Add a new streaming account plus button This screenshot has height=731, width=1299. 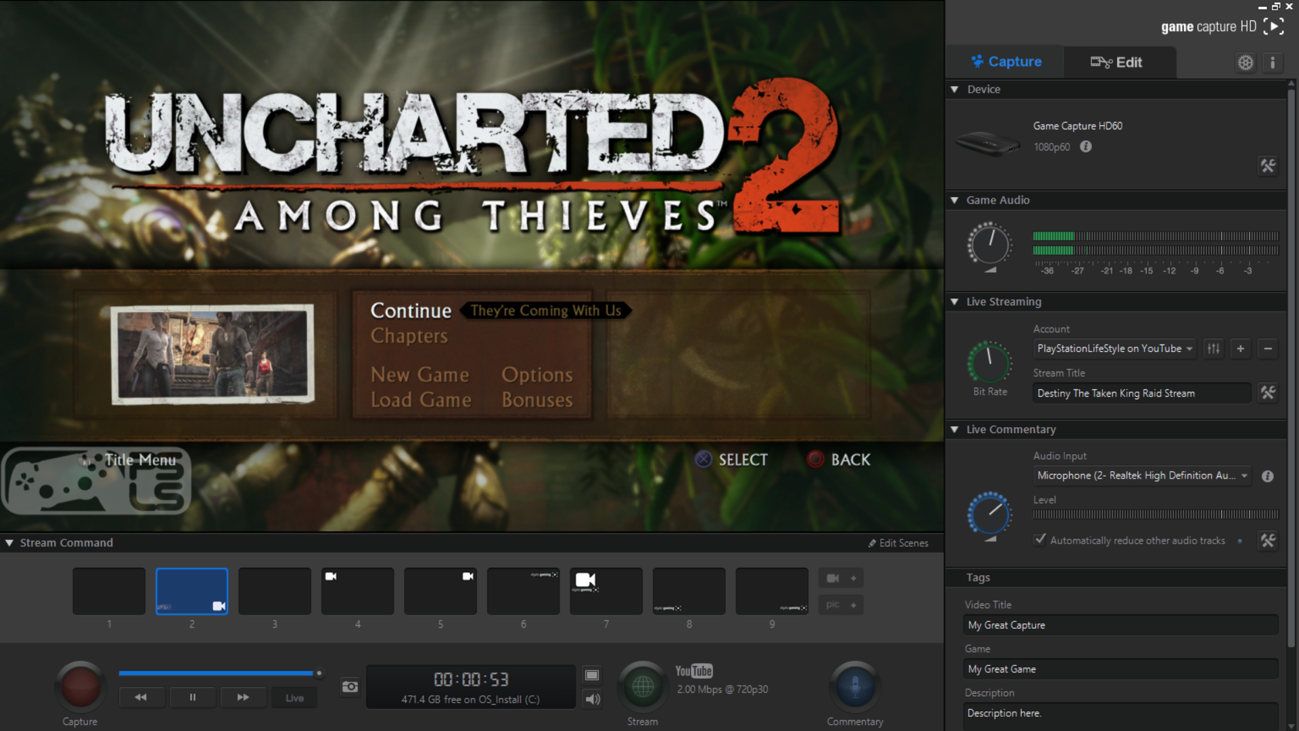pyautogui.click(x=1240, y=349)
